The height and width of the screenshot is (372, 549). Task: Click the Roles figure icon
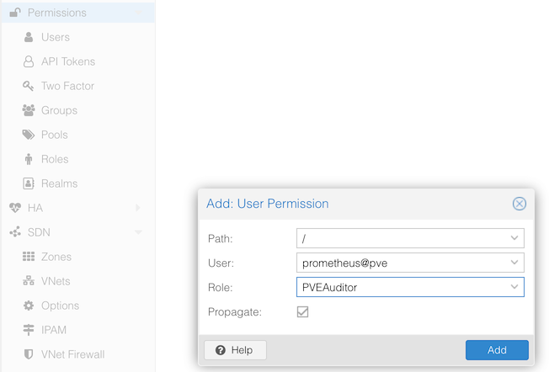pyautogui.click(x=28, y=159)
